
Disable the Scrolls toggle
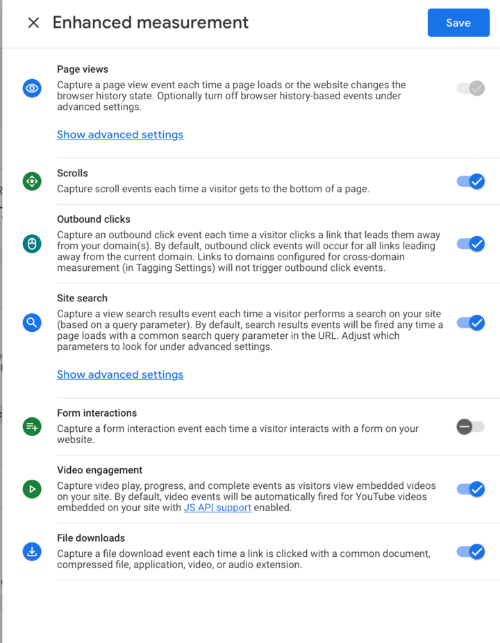point(471,181)
